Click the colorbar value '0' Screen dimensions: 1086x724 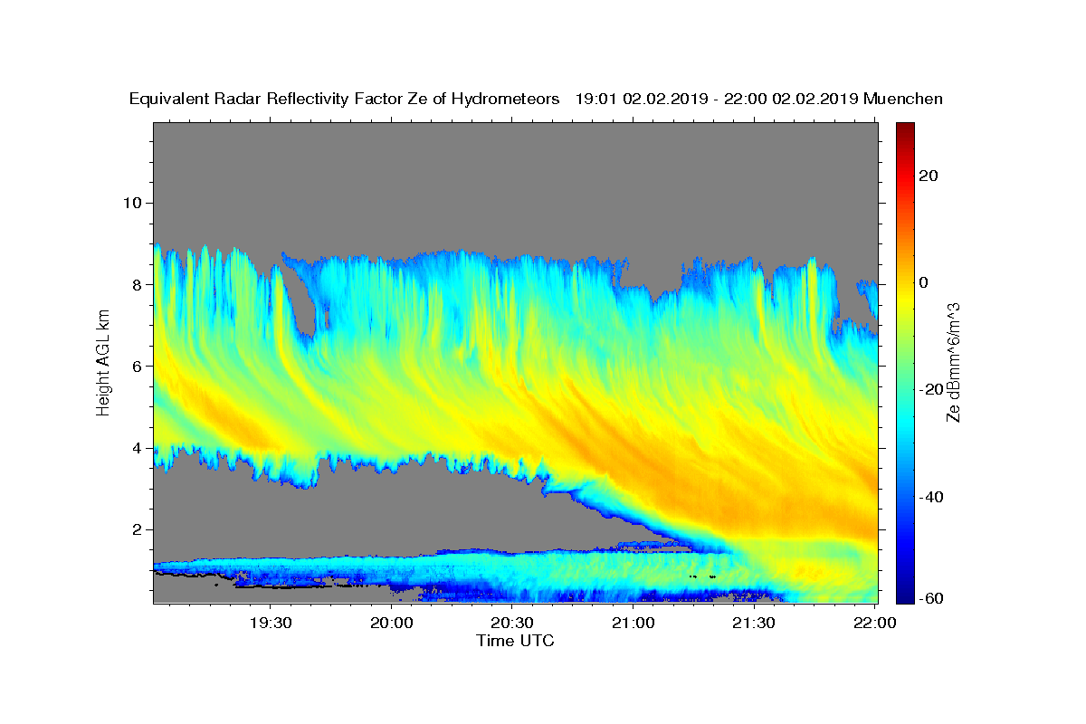point(925,282)
